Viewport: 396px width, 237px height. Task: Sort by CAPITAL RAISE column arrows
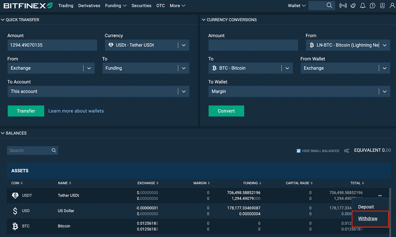coord(312,183)
